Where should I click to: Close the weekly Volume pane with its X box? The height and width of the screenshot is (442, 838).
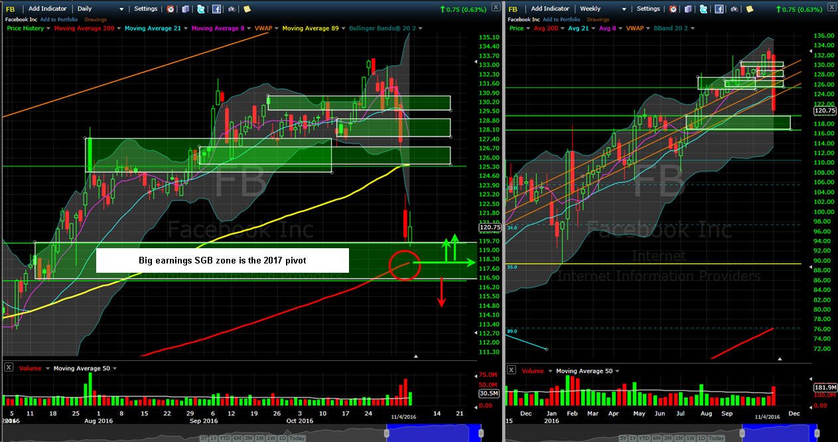tap(512, 371)
